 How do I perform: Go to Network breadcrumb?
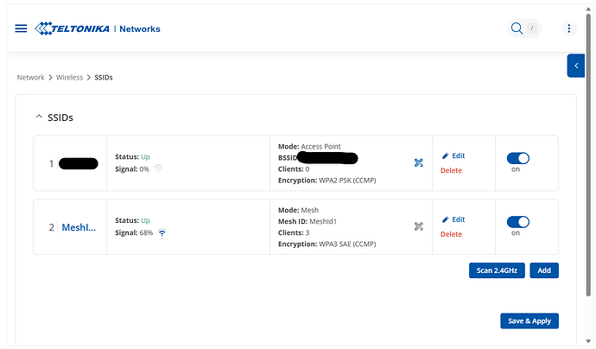[30, 78]
